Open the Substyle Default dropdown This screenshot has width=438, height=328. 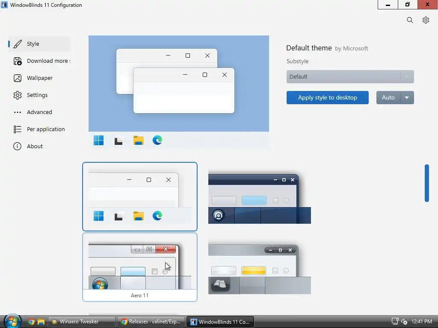click(x=350, y=77)
